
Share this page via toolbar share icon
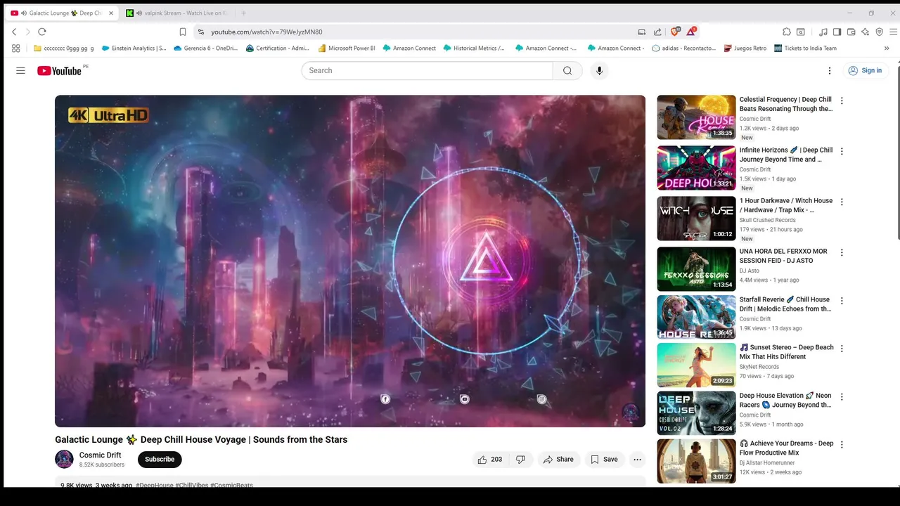coord(657,32)
